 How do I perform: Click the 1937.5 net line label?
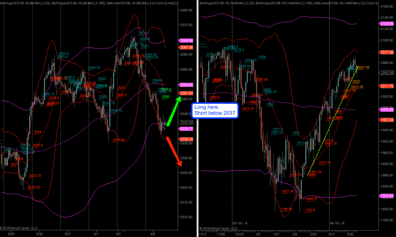coord(277,129)
